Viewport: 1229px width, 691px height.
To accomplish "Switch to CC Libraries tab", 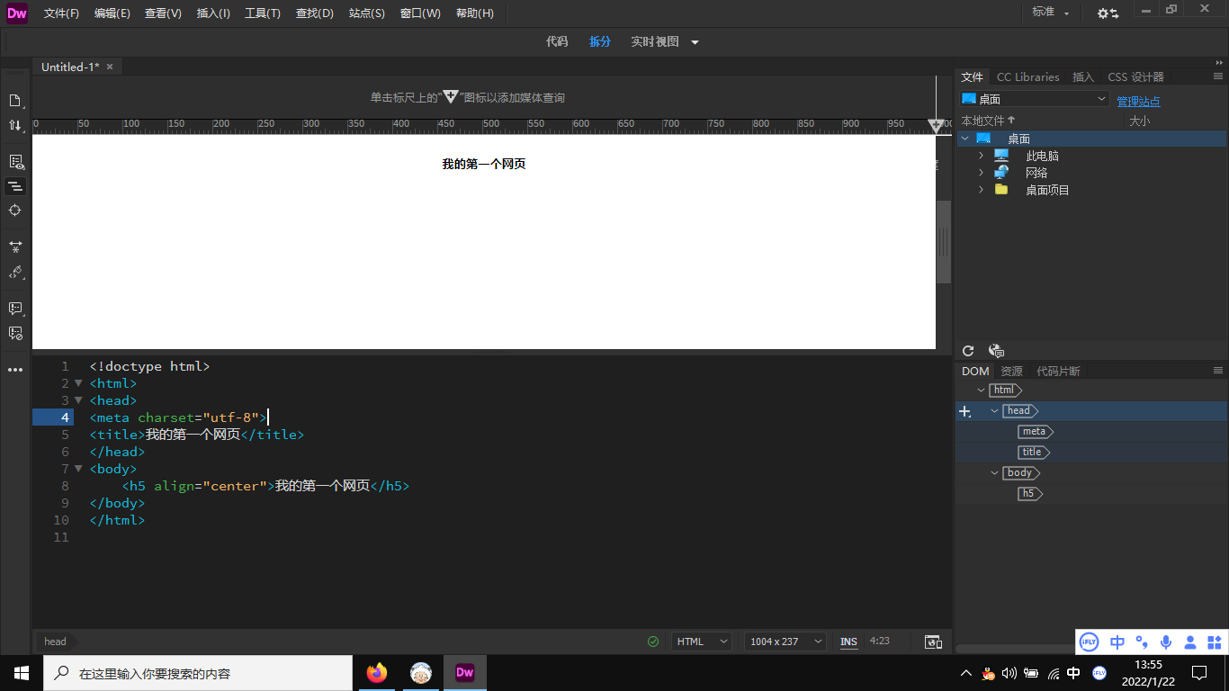I will [x=1027, y=77].
